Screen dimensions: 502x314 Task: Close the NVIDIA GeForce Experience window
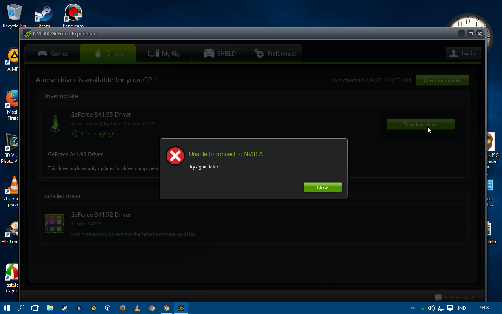[x=479, y=34]
